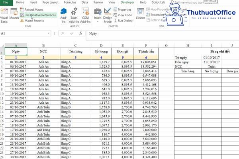This screenshot has width=239, height=159.
Task: Switch to the Formulas tab
Action: 70,2
